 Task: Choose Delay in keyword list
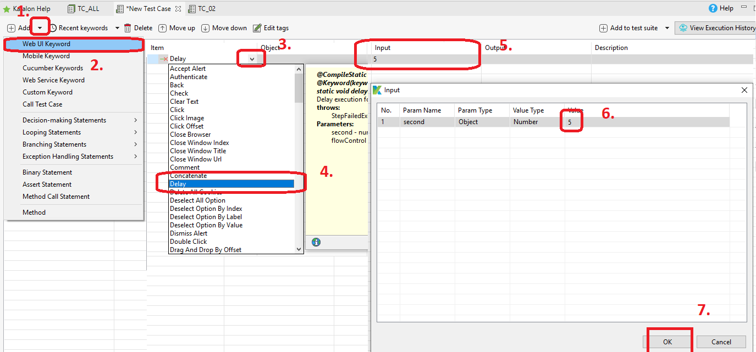click(231, 184)
